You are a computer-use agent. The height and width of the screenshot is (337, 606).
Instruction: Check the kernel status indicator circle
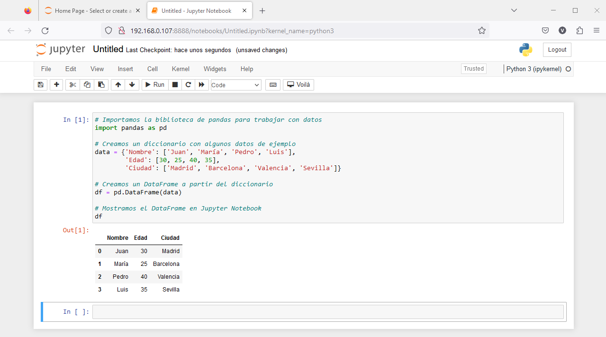(x=568, y=69)
